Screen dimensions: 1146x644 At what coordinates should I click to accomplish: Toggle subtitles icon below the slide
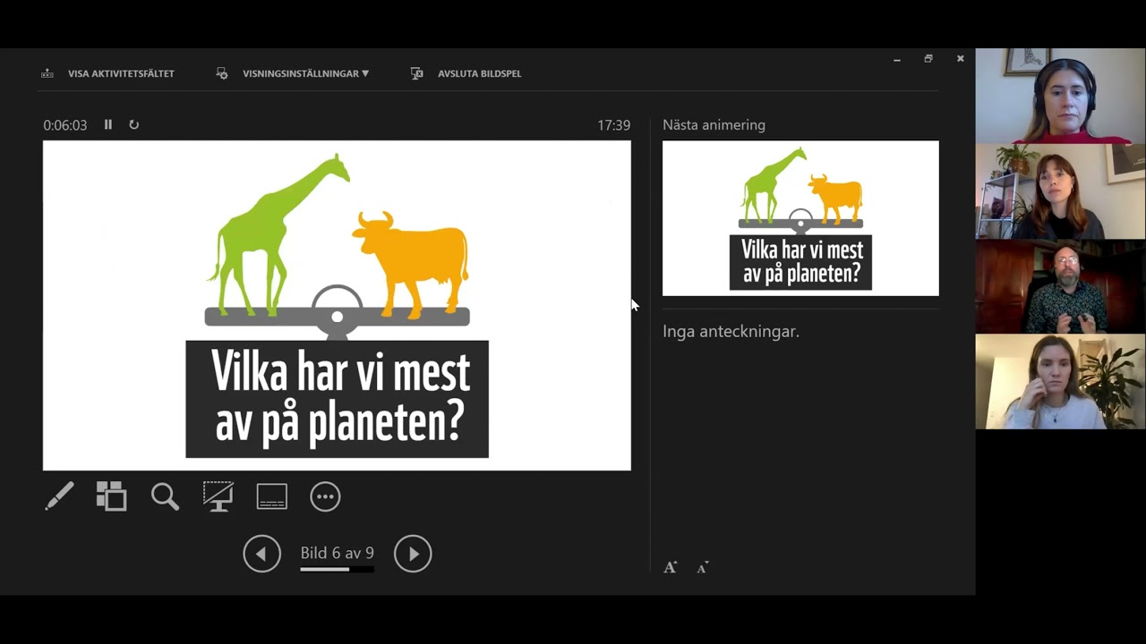tap(272, 496)
